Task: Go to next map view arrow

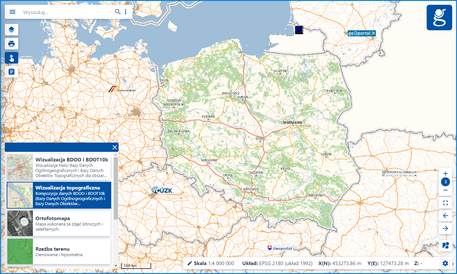Action: pos(445,228)
